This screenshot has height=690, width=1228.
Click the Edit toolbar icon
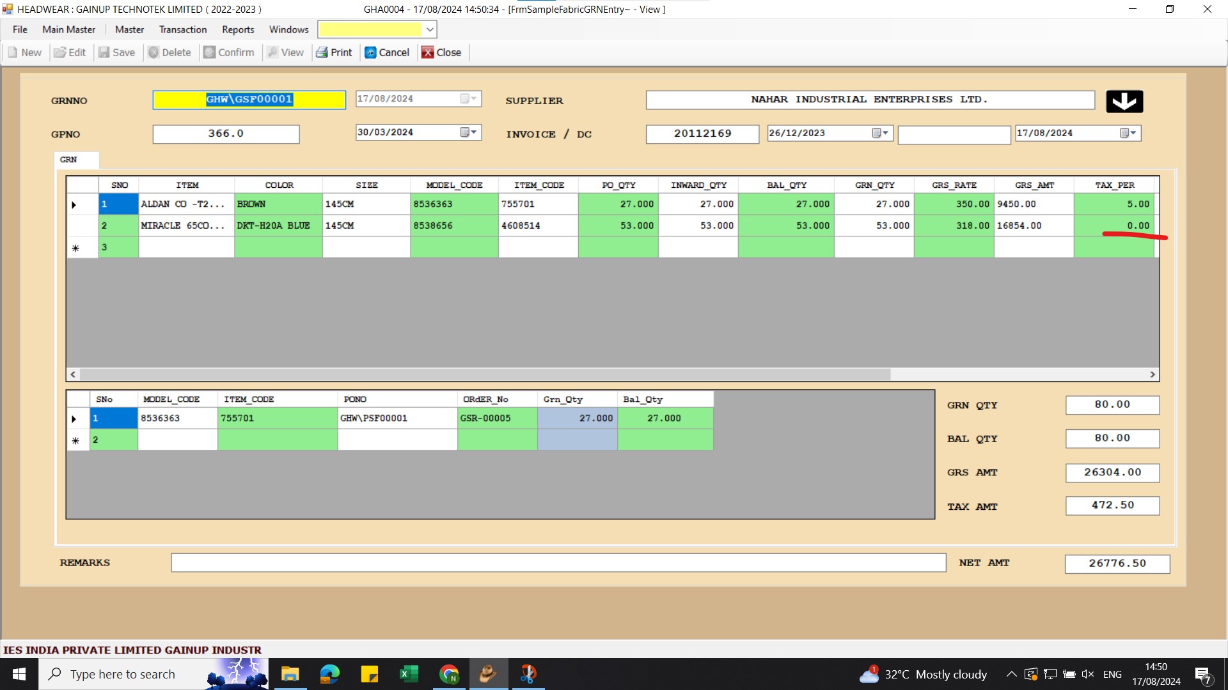click(x=60, y=52)
